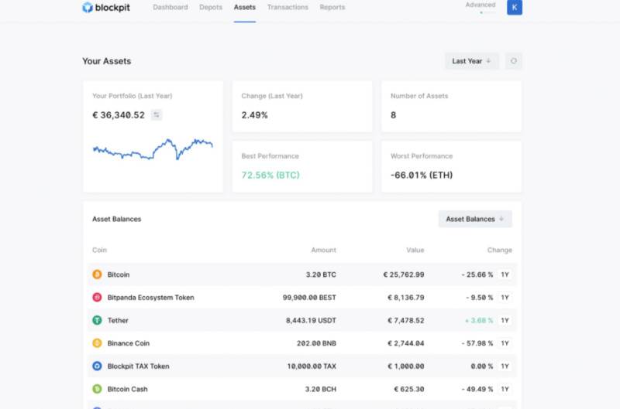Click the 2.49% change figure
The image size is (620, 409).
click(x=255, y=115)
